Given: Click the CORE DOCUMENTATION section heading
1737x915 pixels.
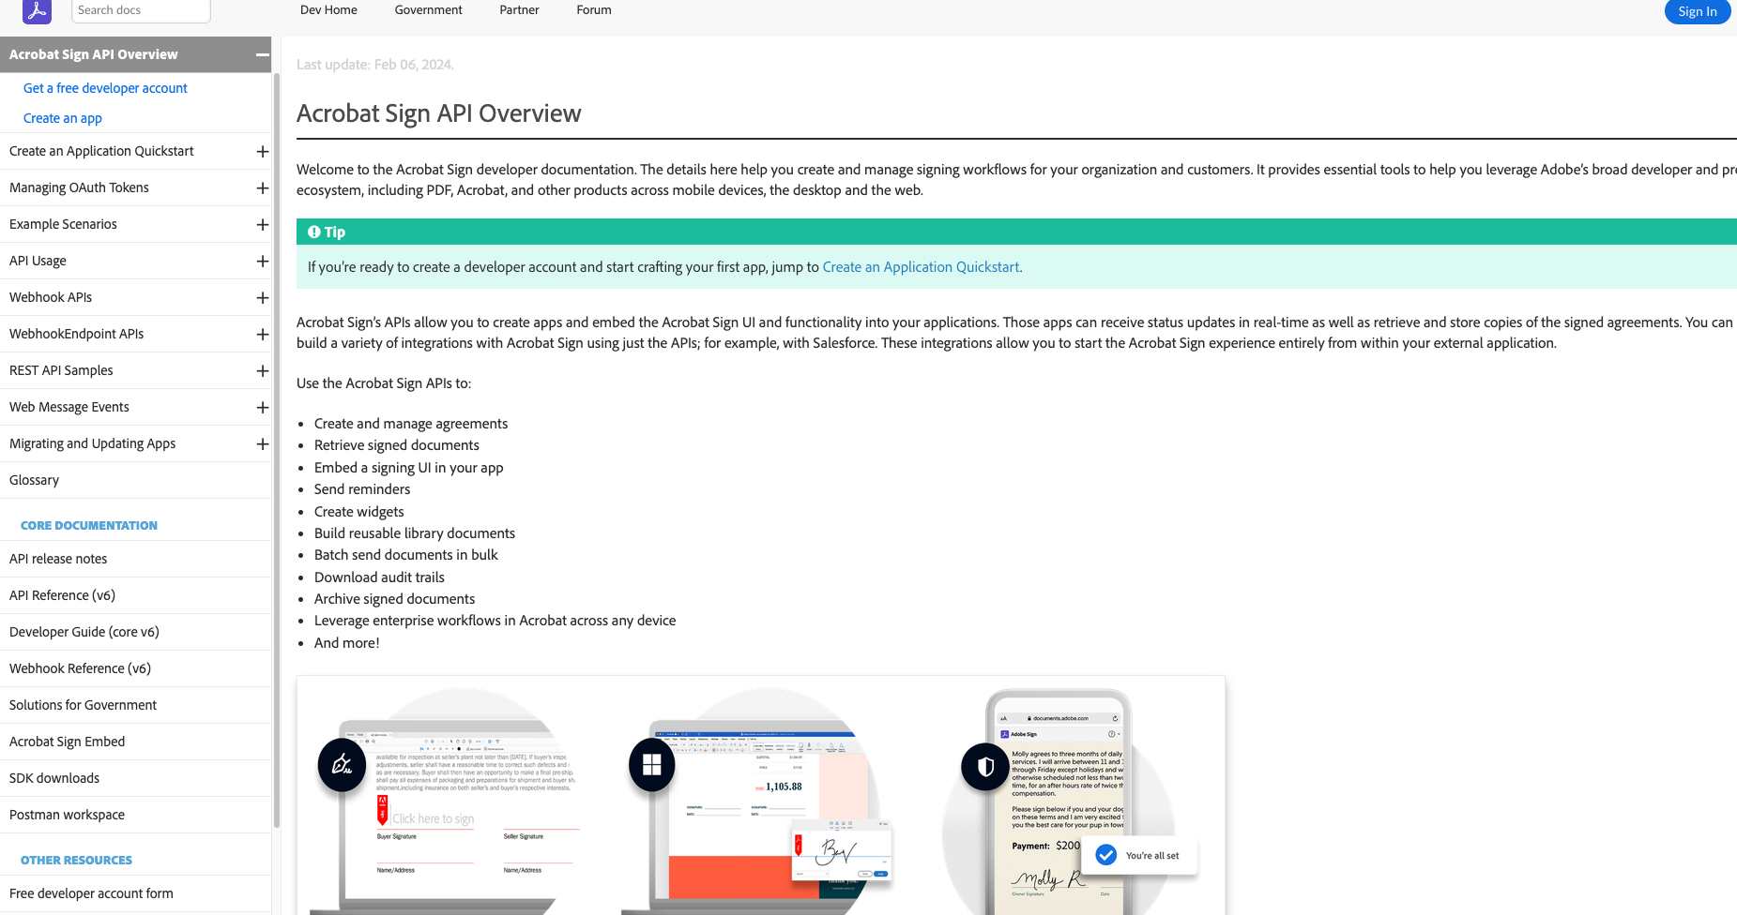Looking at the screenshot, I should 89,526.
